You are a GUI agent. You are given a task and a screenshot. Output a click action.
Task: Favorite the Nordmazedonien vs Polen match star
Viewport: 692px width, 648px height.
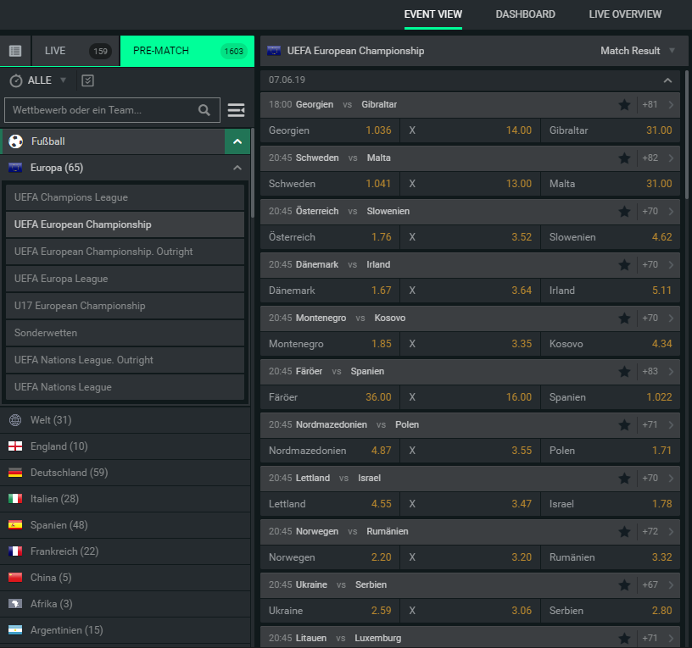624,425
